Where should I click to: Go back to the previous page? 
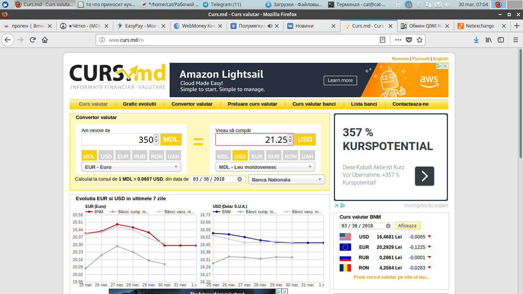(x=8, y=40)
